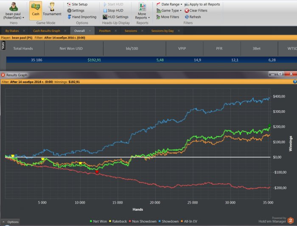Open the Cash Results Graph tab
Screen dimensions: 297x226
(x=46, y=31)
